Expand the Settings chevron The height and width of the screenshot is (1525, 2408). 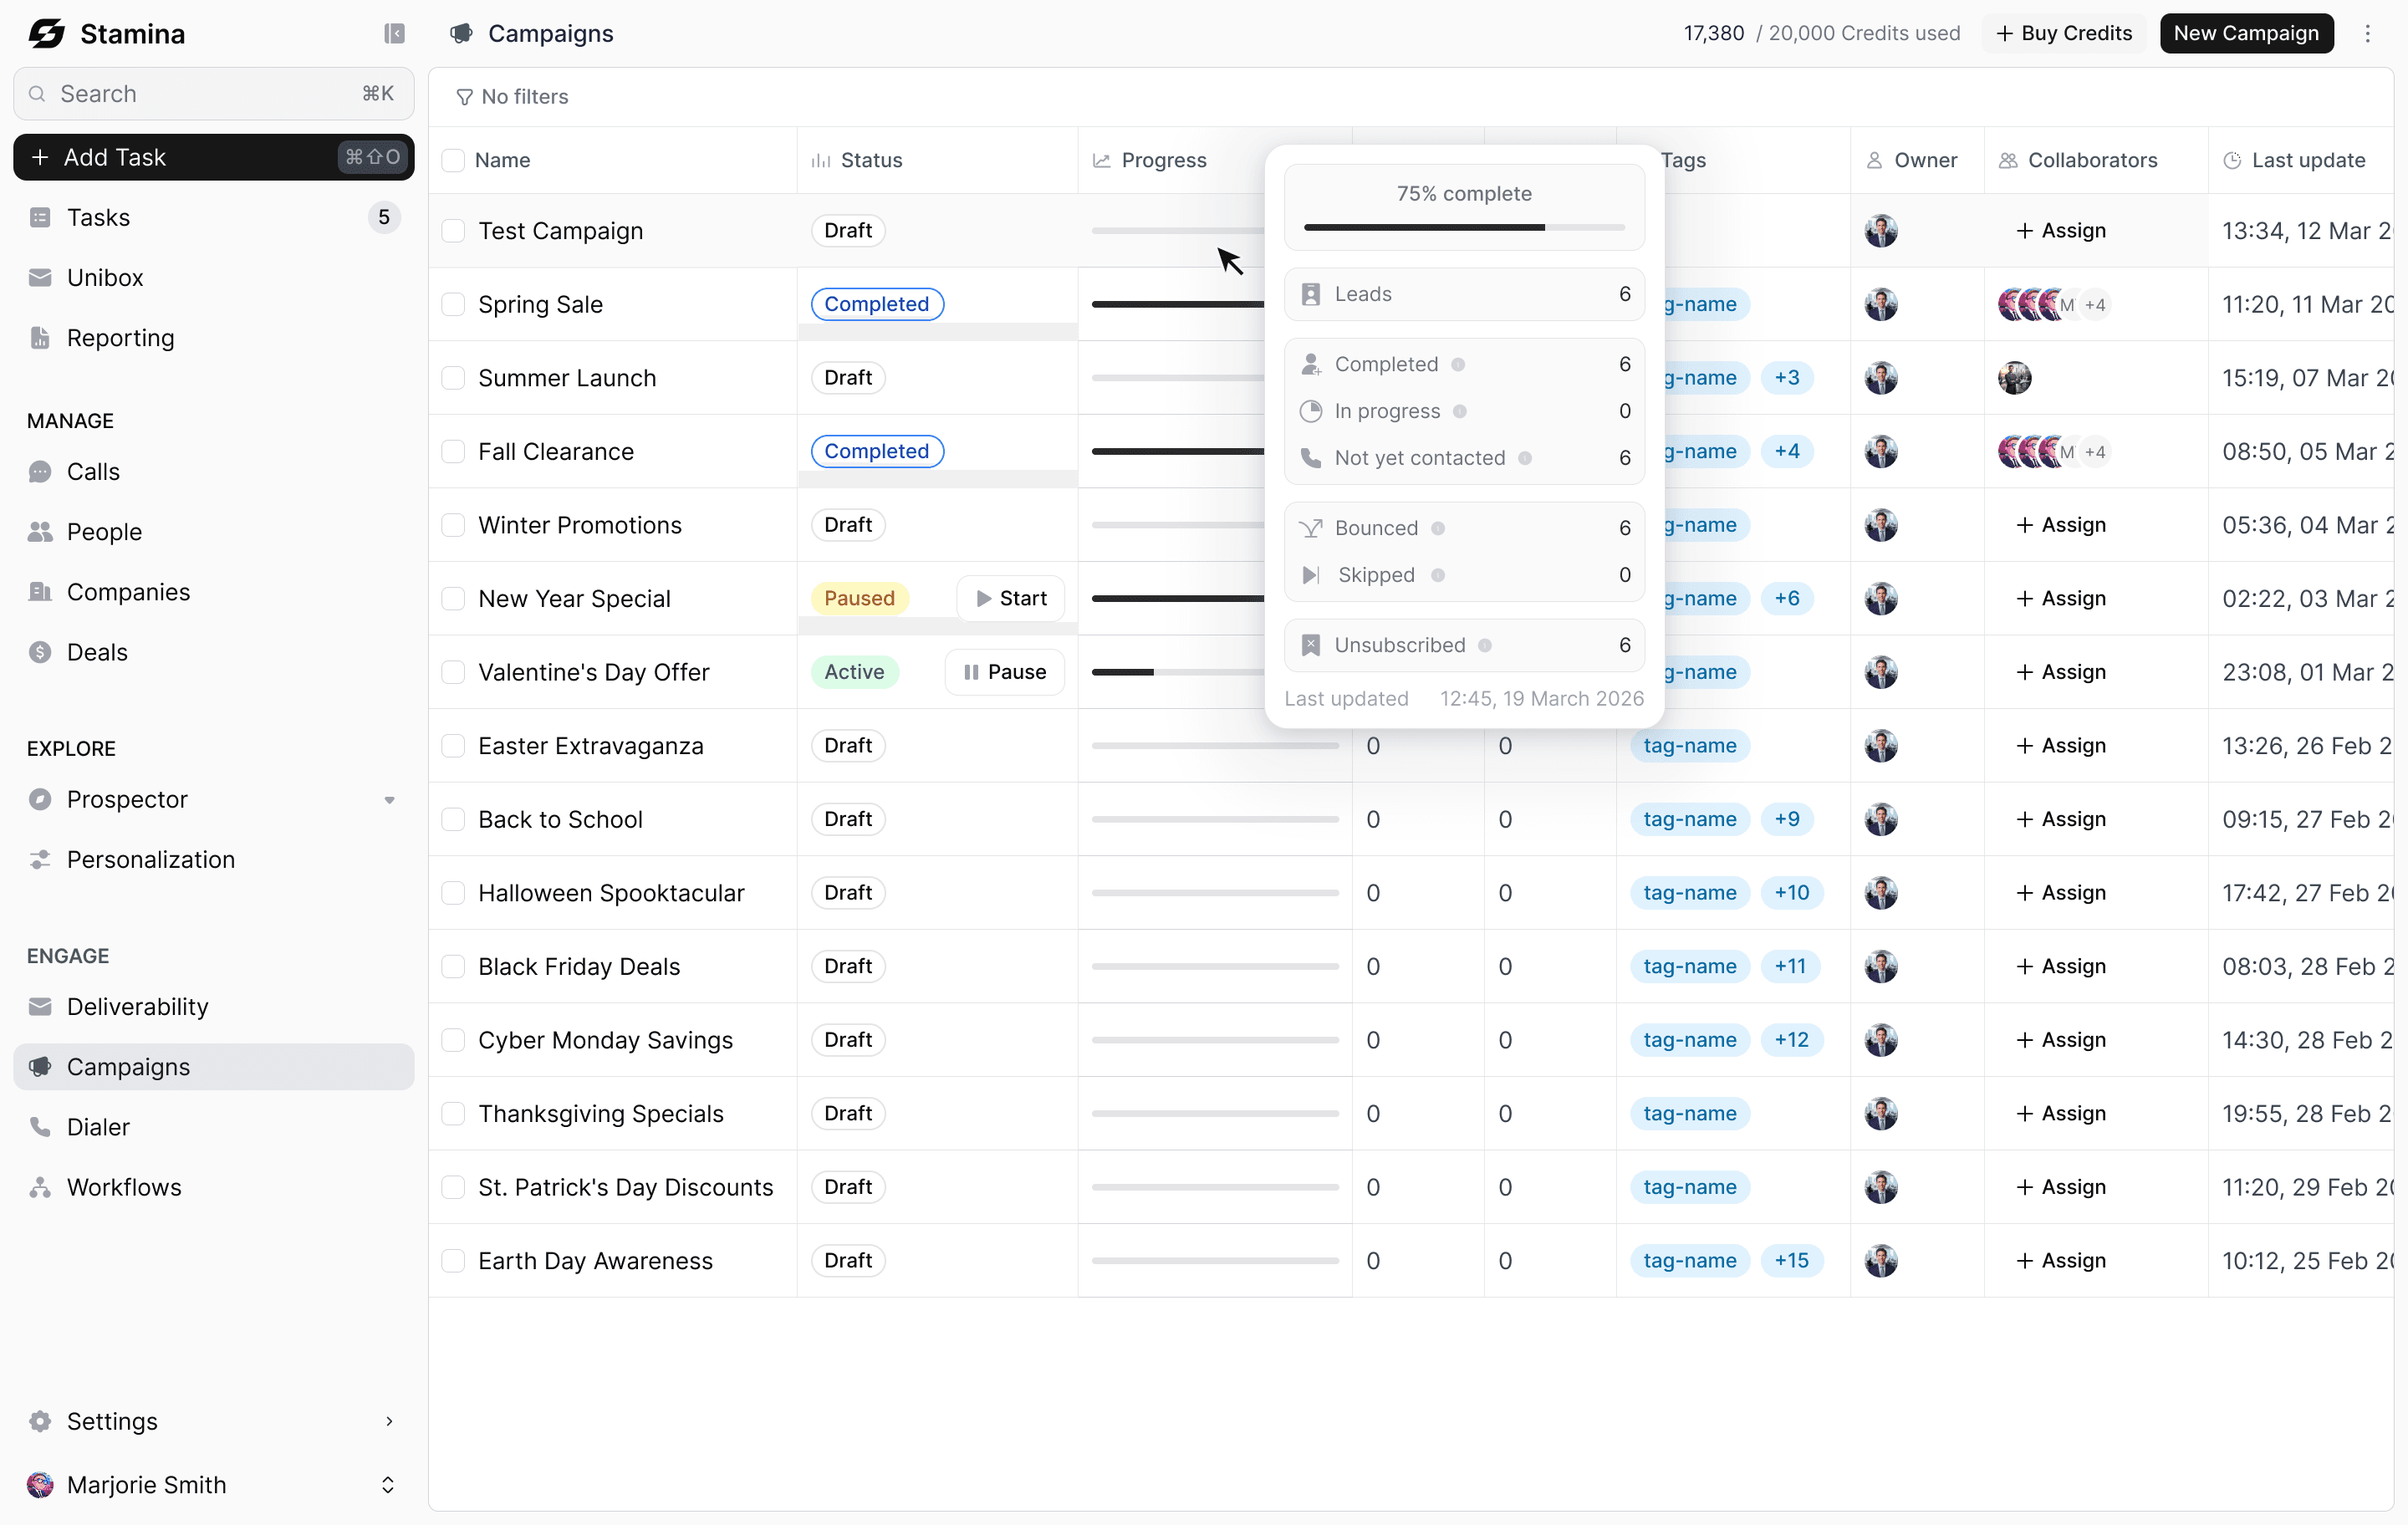coord(389,1421)
